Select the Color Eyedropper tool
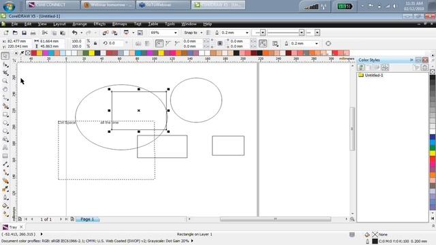This screenshot has height=245, width=436. tap(5, 189)
